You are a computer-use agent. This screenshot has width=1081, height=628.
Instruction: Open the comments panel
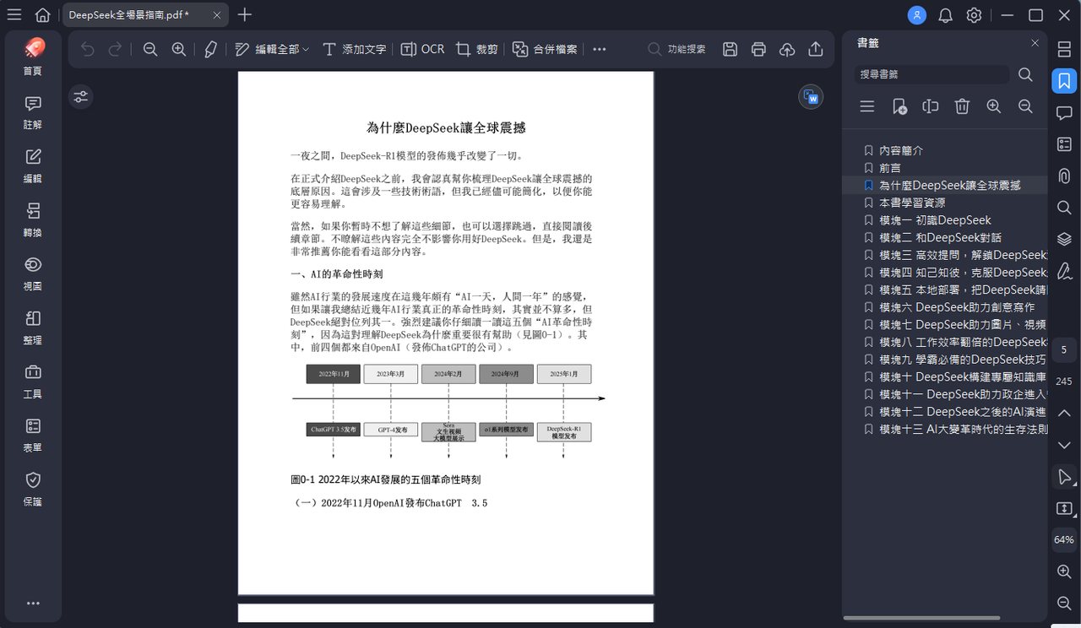pyautogui.click(x=1064, y=113)
